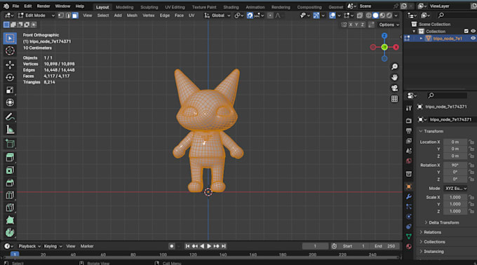Select the Poly Build tool

pyautogui.click(x=10, y=220)
